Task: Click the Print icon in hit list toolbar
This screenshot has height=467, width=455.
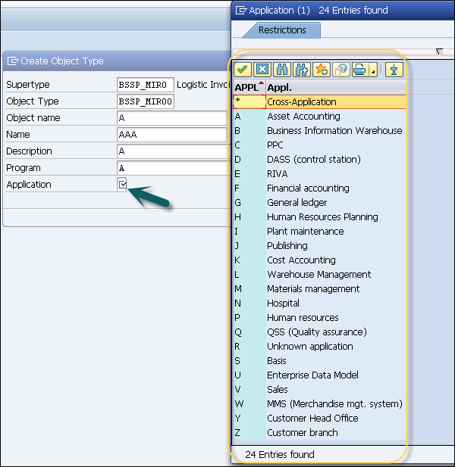Action: 358,70
